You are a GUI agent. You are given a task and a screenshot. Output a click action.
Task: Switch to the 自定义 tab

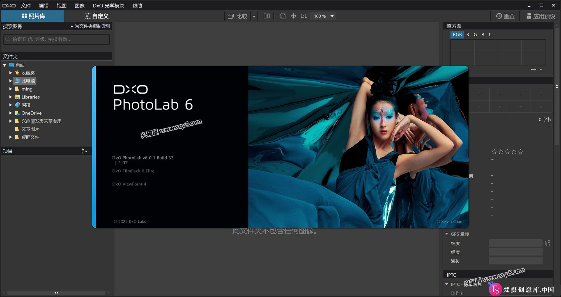pos(96,16)
